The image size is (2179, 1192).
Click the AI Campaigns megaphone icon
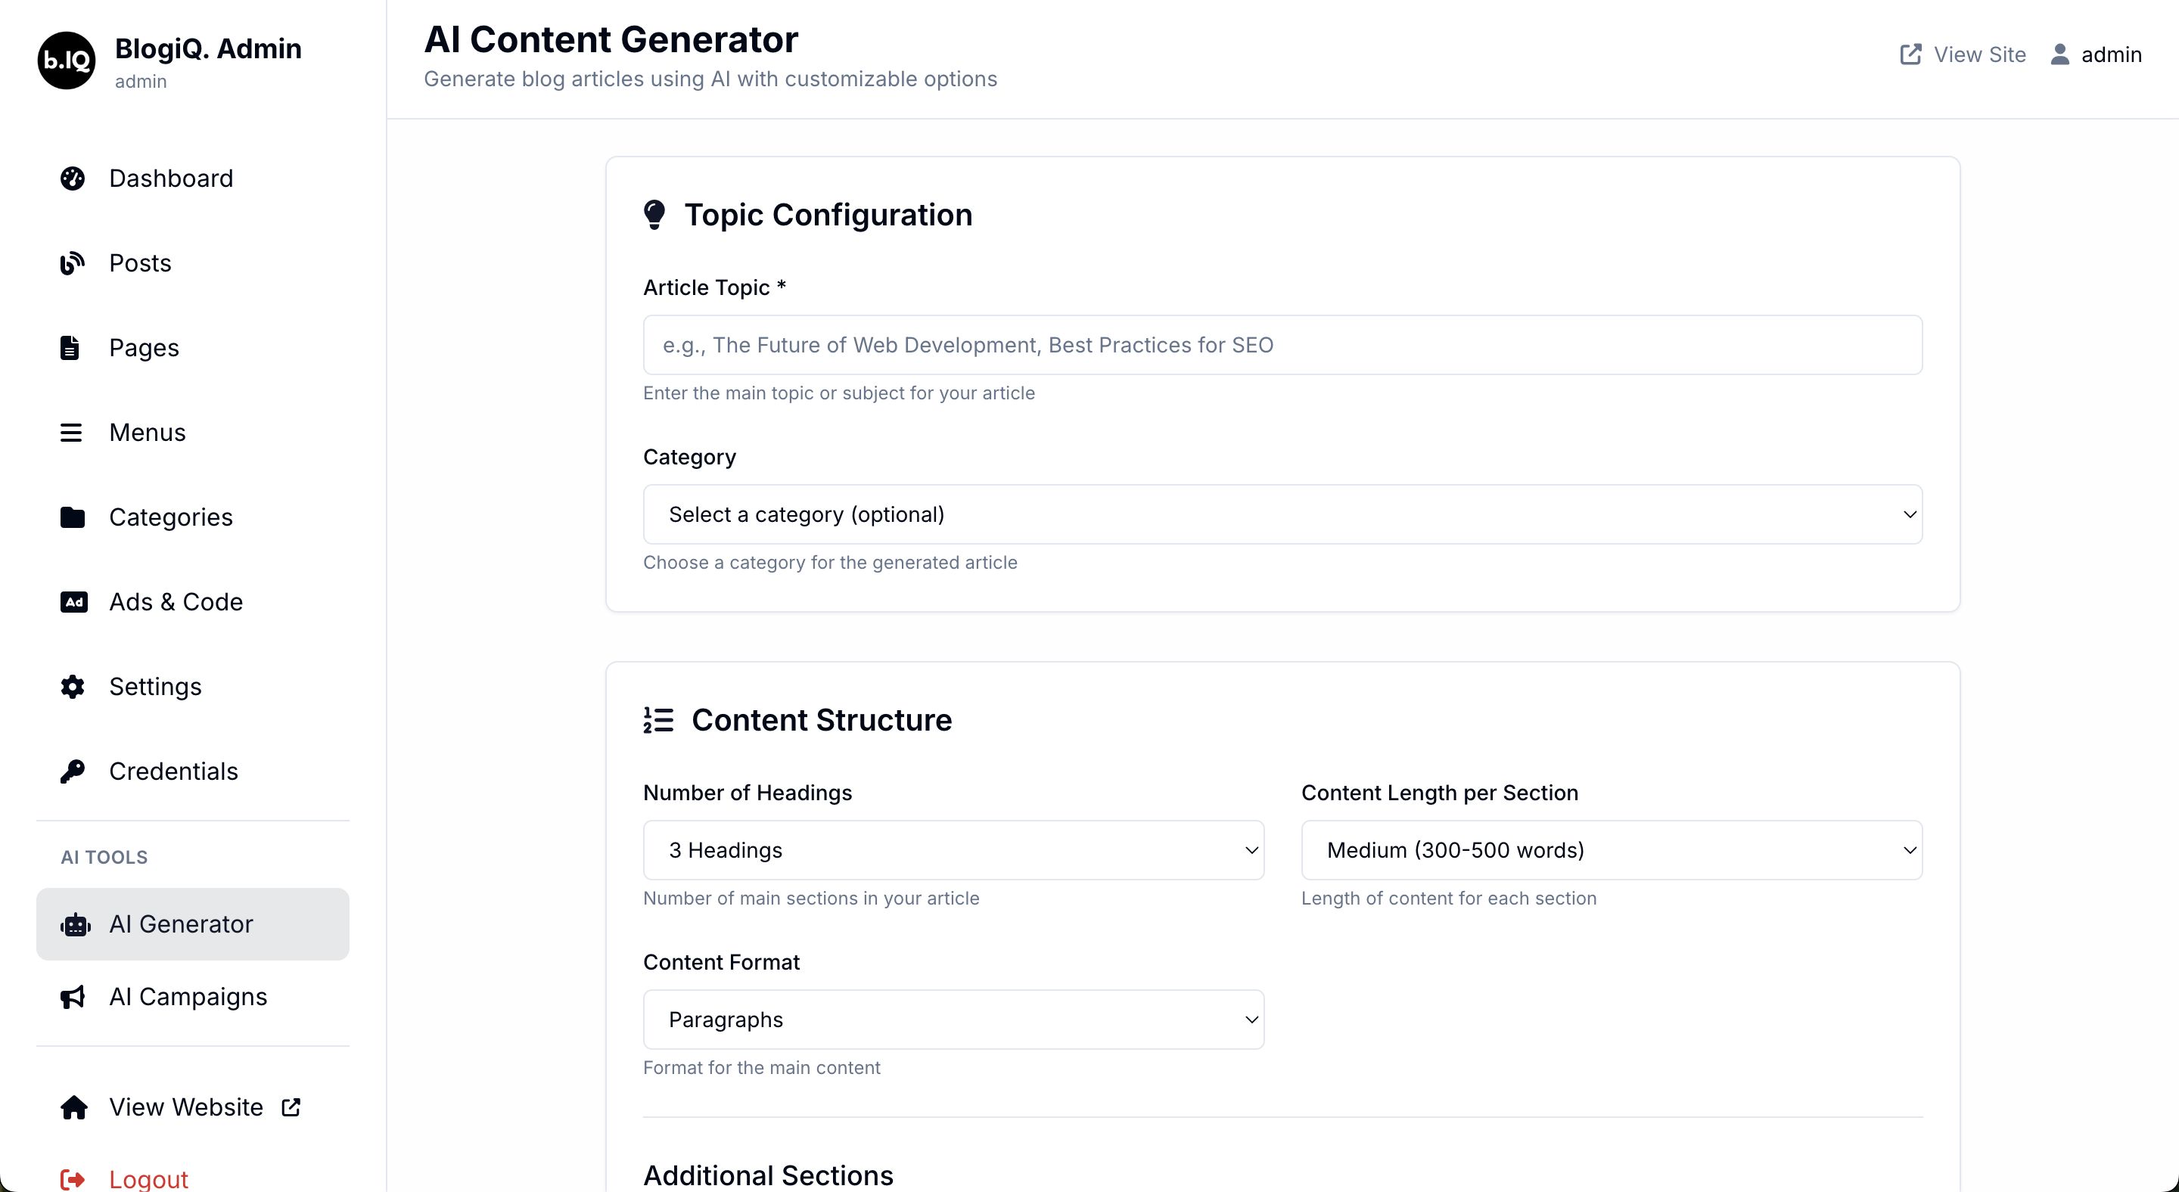click(73, 997)
